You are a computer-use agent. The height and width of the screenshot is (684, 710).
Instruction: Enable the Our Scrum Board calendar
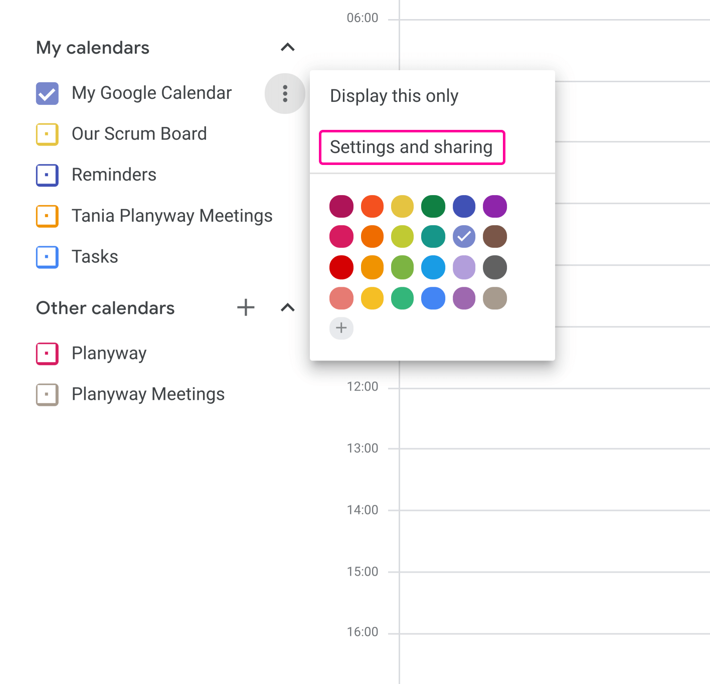[x=47, y=134]
